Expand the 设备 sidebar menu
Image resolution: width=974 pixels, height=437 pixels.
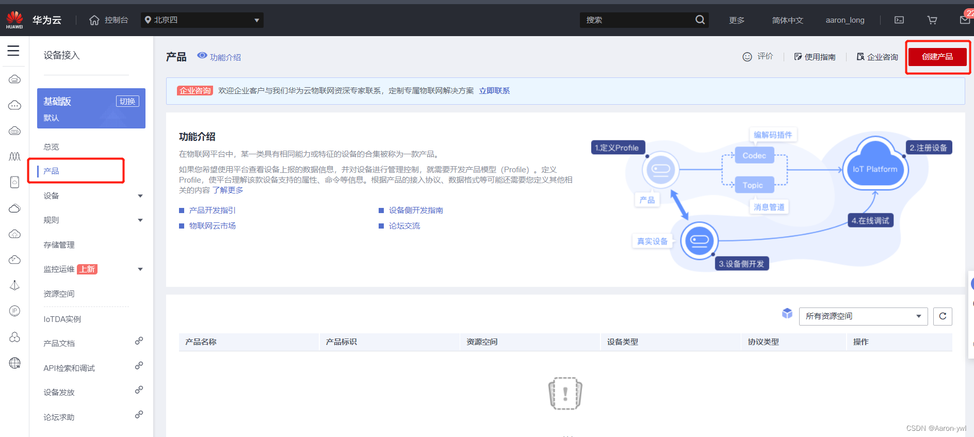tap(140, 196)
